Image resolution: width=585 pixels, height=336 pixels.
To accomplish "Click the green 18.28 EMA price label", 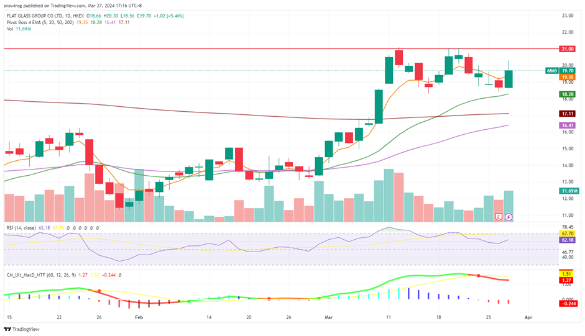I will tap(568, 94).
